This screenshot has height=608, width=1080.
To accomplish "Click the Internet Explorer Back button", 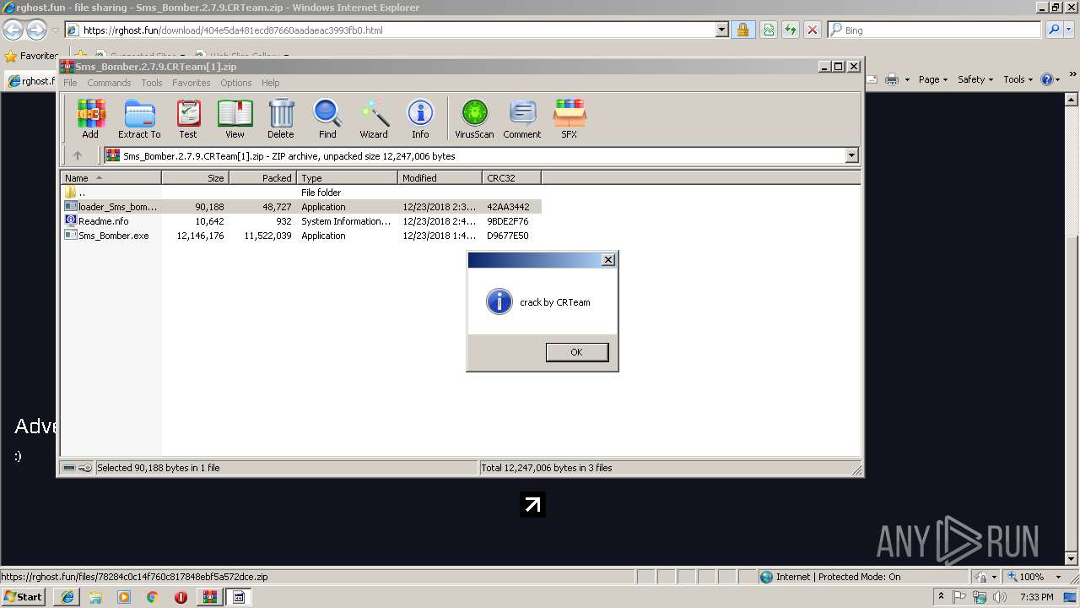I will [13, 30].
